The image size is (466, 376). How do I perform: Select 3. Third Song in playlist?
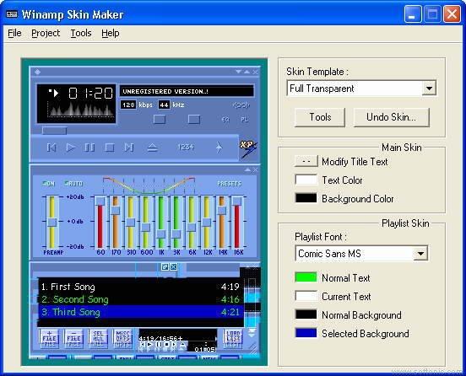click(141, 312)
